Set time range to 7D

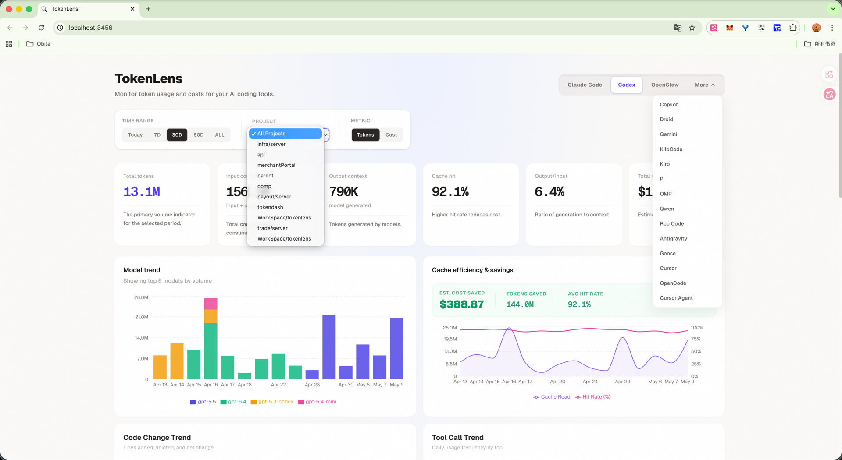(x=157, y=135)
